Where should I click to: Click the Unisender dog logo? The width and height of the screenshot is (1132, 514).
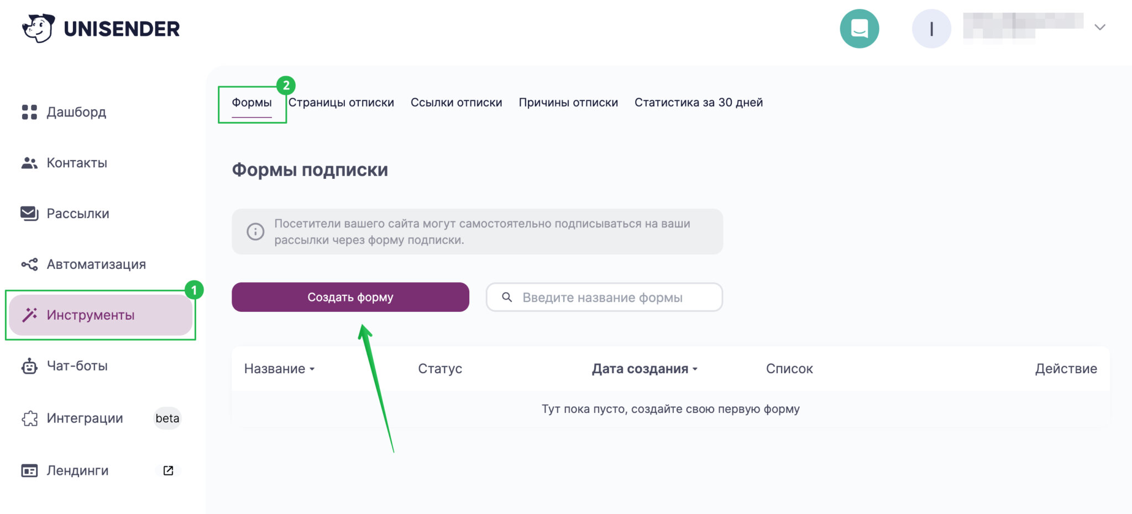(38, 28)
